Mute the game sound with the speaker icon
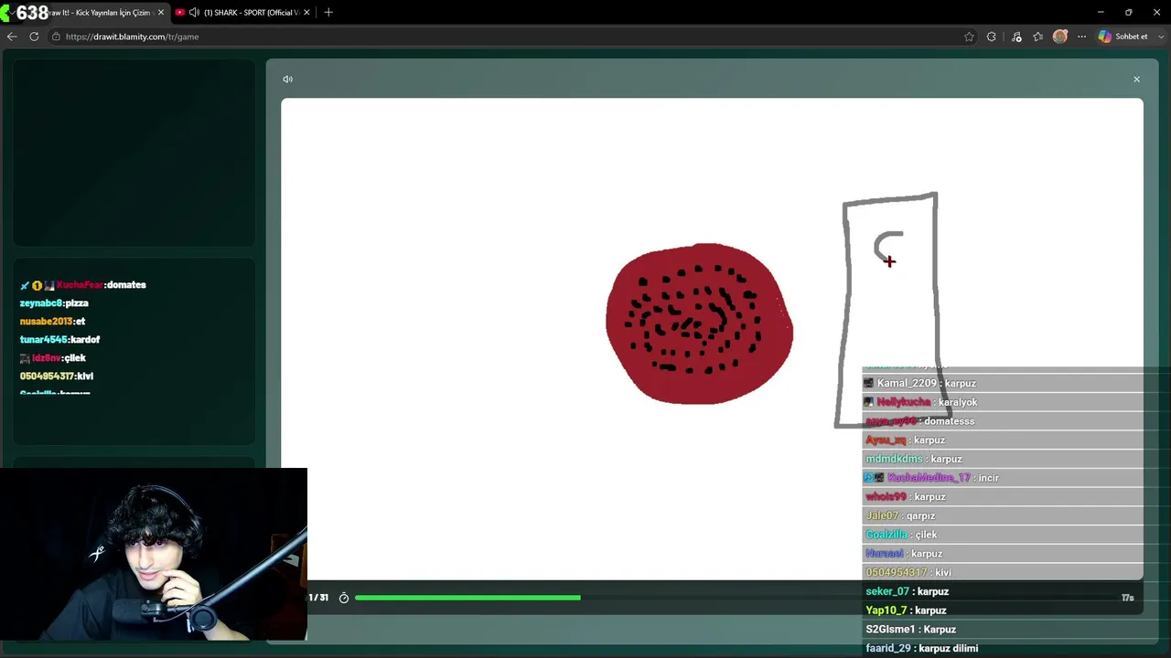This screenshot has width=1171, height=658. point(287,80)
